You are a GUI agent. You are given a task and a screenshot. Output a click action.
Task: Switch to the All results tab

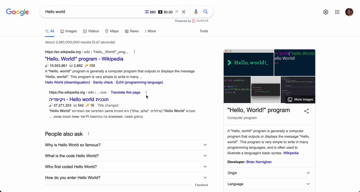pos(50,31)
